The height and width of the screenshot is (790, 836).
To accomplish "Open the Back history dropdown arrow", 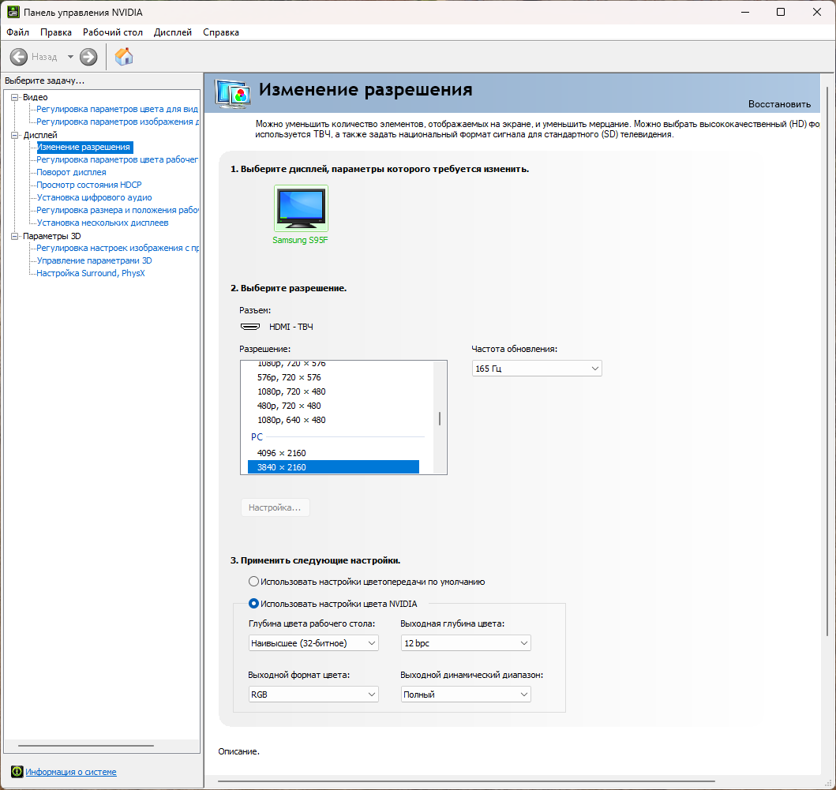I will 70,57.
